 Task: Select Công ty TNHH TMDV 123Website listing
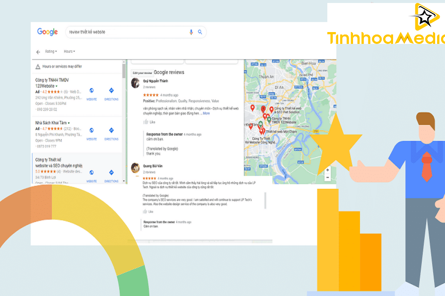coord(52,83)
